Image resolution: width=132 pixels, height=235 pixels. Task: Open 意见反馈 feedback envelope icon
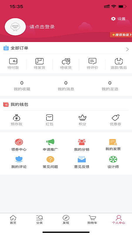[82, 159]
